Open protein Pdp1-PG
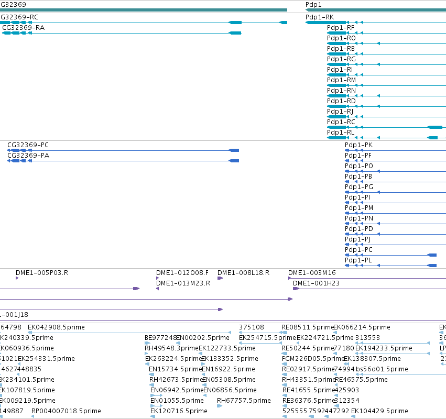 pyautogui.click(x=358, y=187)
